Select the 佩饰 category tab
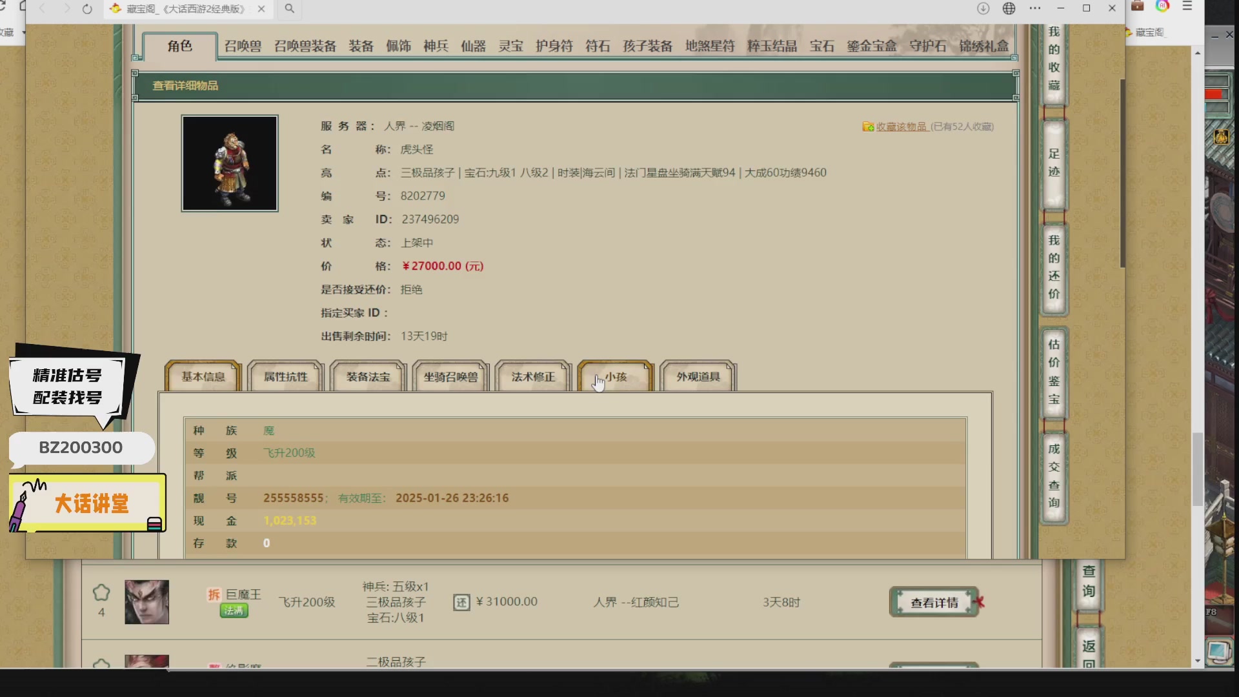Viewport: 1239px width, 697px height. (399, 46)
